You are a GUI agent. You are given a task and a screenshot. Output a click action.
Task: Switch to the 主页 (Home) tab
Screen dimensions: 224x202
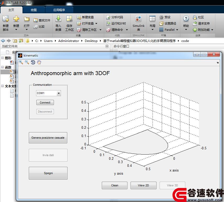pyautogui.click(x=11, y=10)
